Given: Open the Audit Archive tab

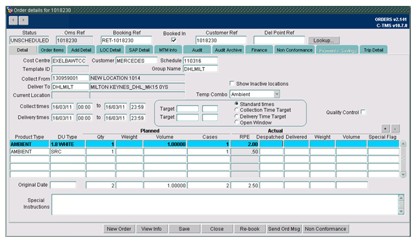Looking at the screenshot, I should coord(228,50).
